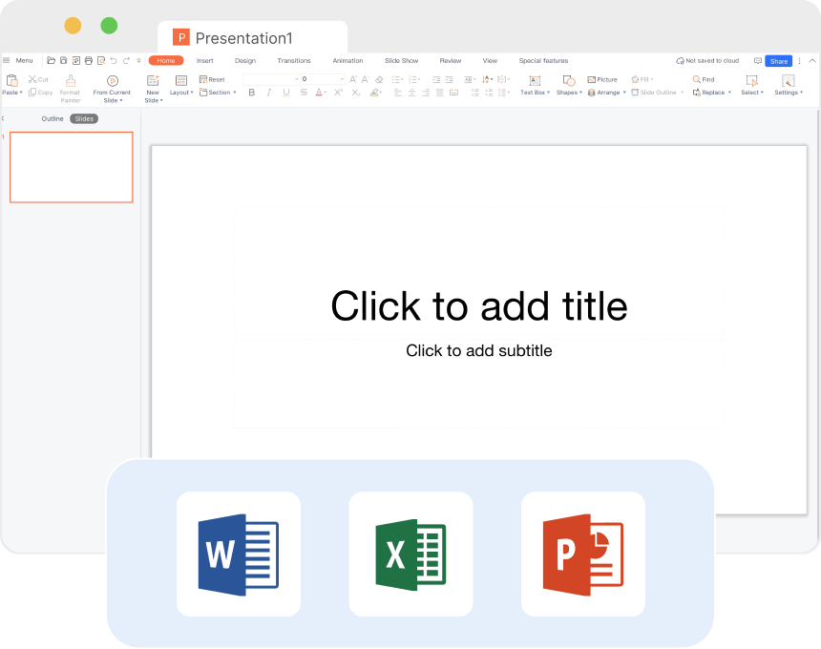Image resolution: width=821 pixels, height=649 pixels.
Task: Click the Copy icon
Action: click(32, 93)
